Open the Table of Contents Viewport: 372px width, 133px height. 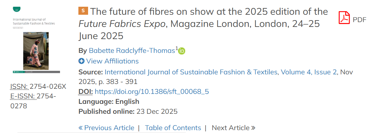173,128
